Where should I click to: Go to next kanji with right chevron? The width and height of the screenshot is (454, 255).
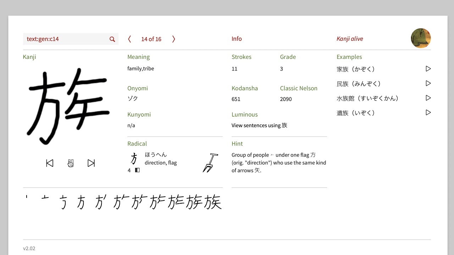pos(173,39)
